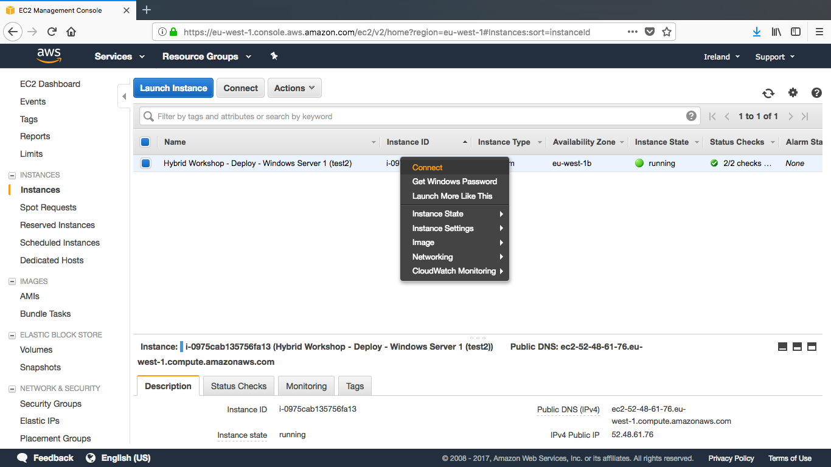
Task: Click the Feedback link in footer
Action: pos(46,458)
